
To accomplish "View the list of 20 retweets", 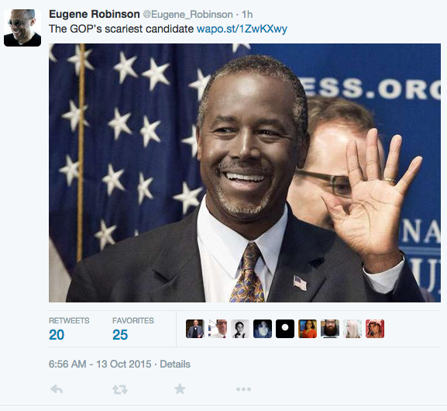I will click(x=69, y=329).
